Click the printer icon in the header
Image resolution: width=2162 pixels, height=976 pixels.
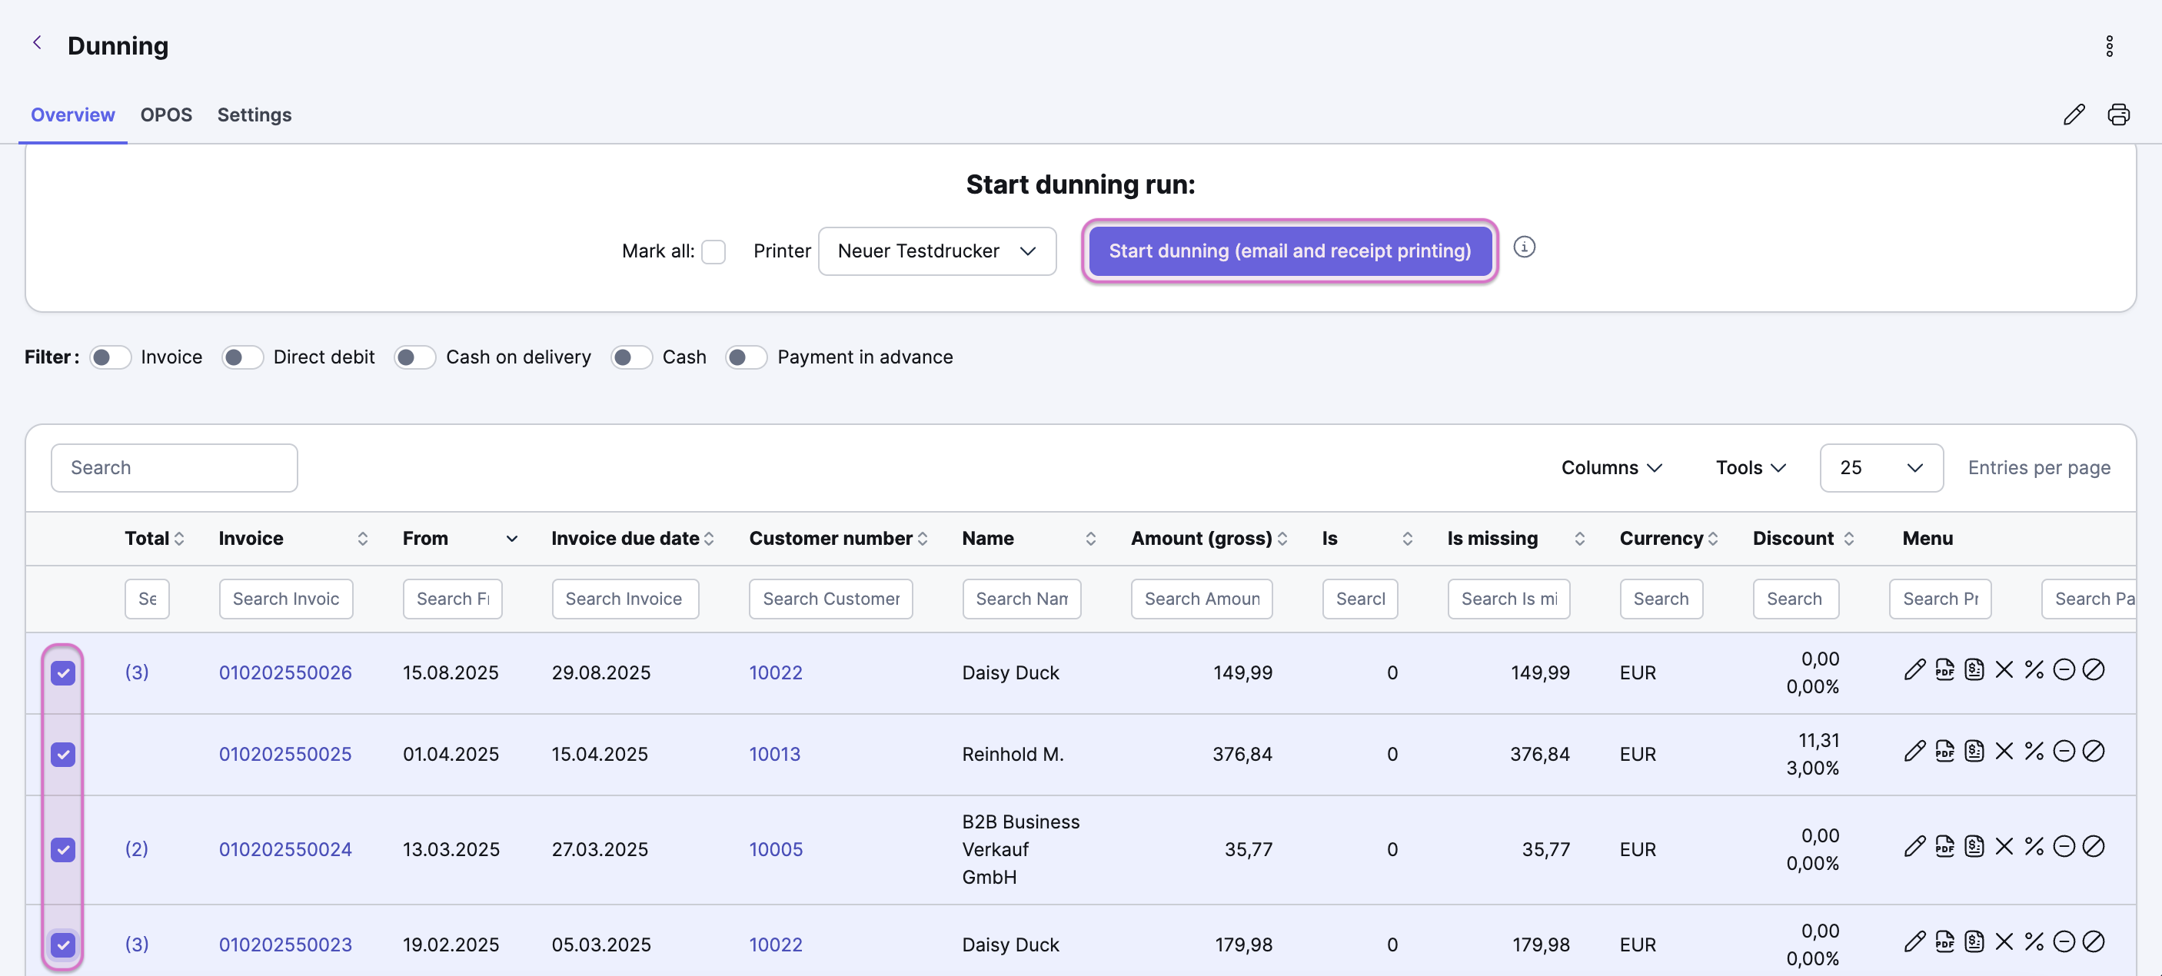pyautogui.click(x=2118, y=115)
